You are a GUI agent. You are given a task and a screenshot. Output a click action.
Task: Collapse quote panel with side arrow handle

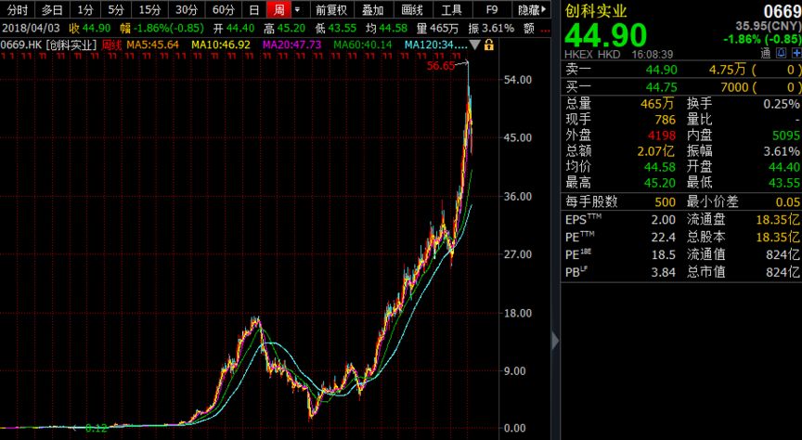click(x=555, y=341)
